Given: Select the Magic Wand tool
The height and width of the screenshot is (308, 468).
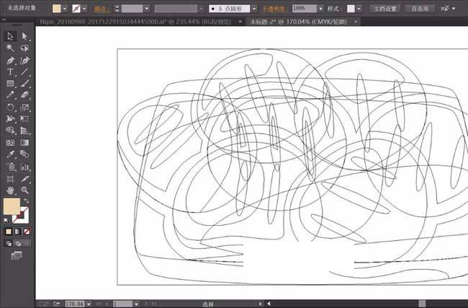Looking at the screenshot, I should 11,48.
